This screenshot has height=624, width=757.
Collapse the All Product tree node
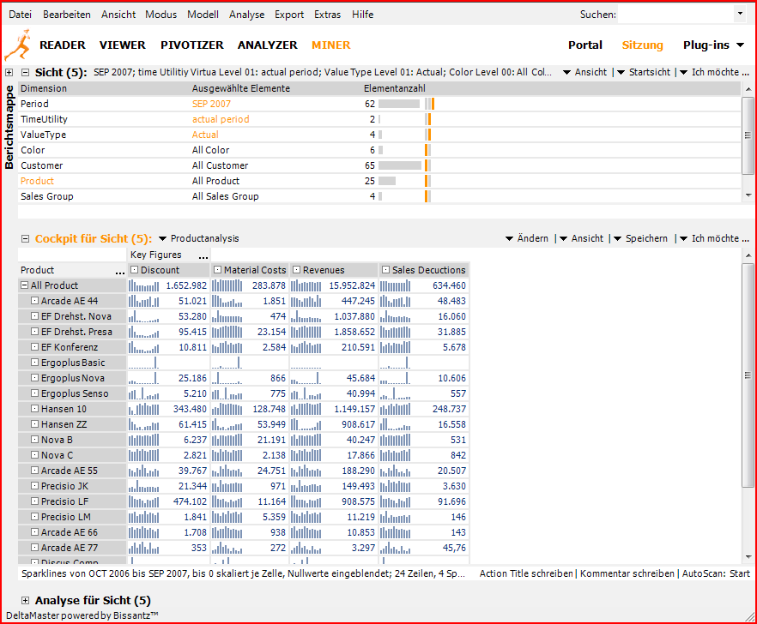point(25,285)
